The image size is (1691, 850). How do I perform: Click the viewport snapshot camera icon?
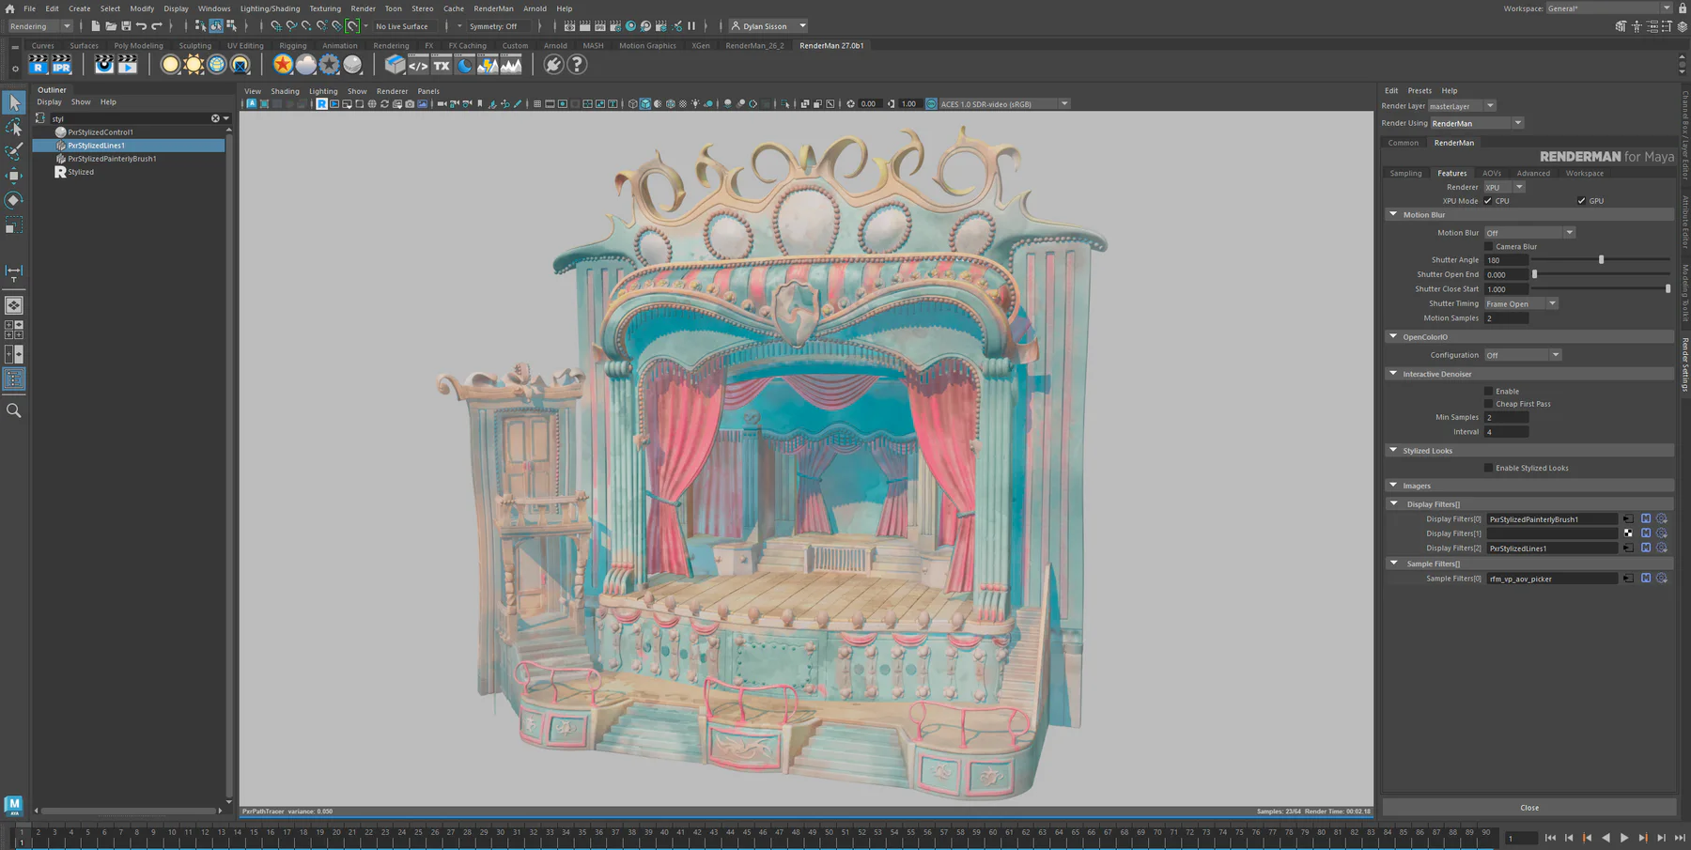coord(410,104)
